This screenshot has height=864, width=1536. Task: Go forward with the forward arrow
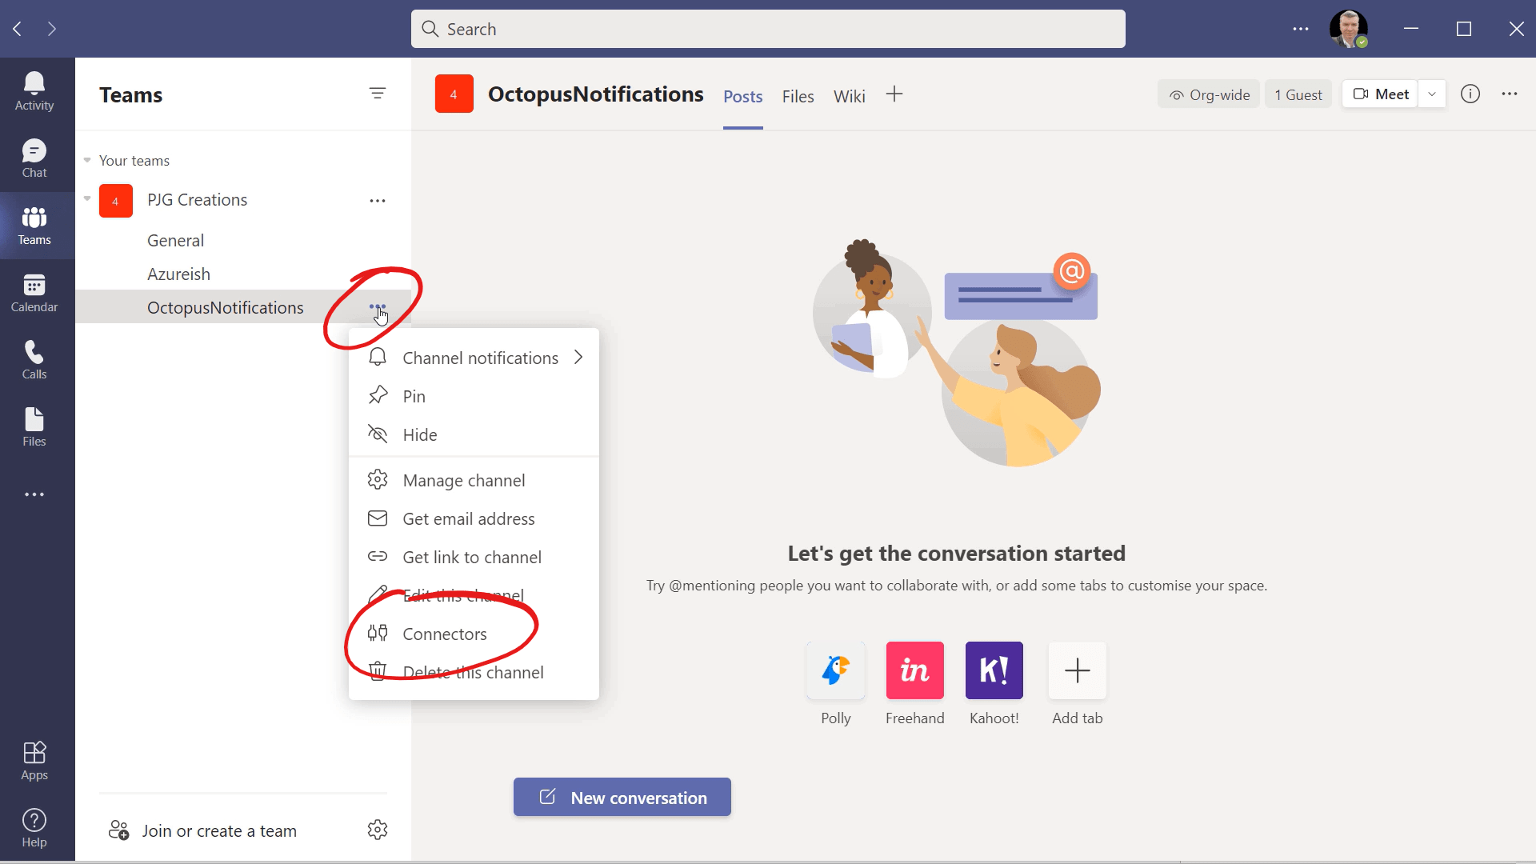click(x=52, y=29)
